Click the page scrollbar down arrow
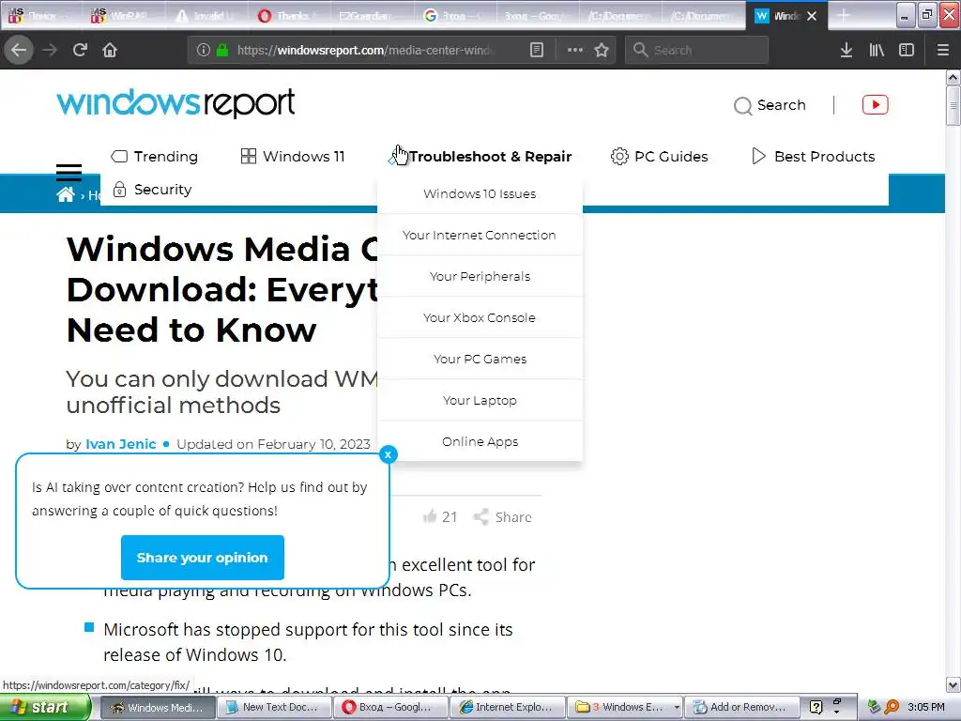The image size is (961, 721). (953, 684)
